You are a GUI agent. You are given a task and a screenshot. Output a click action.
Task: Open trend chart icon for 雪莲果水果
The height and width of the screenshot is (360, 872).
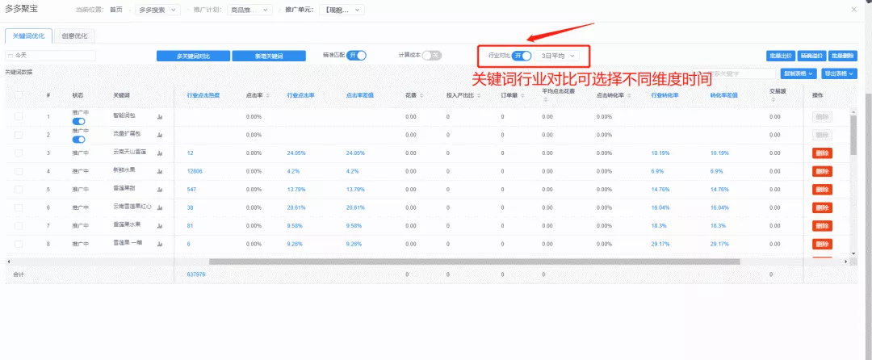click(160, 226)
